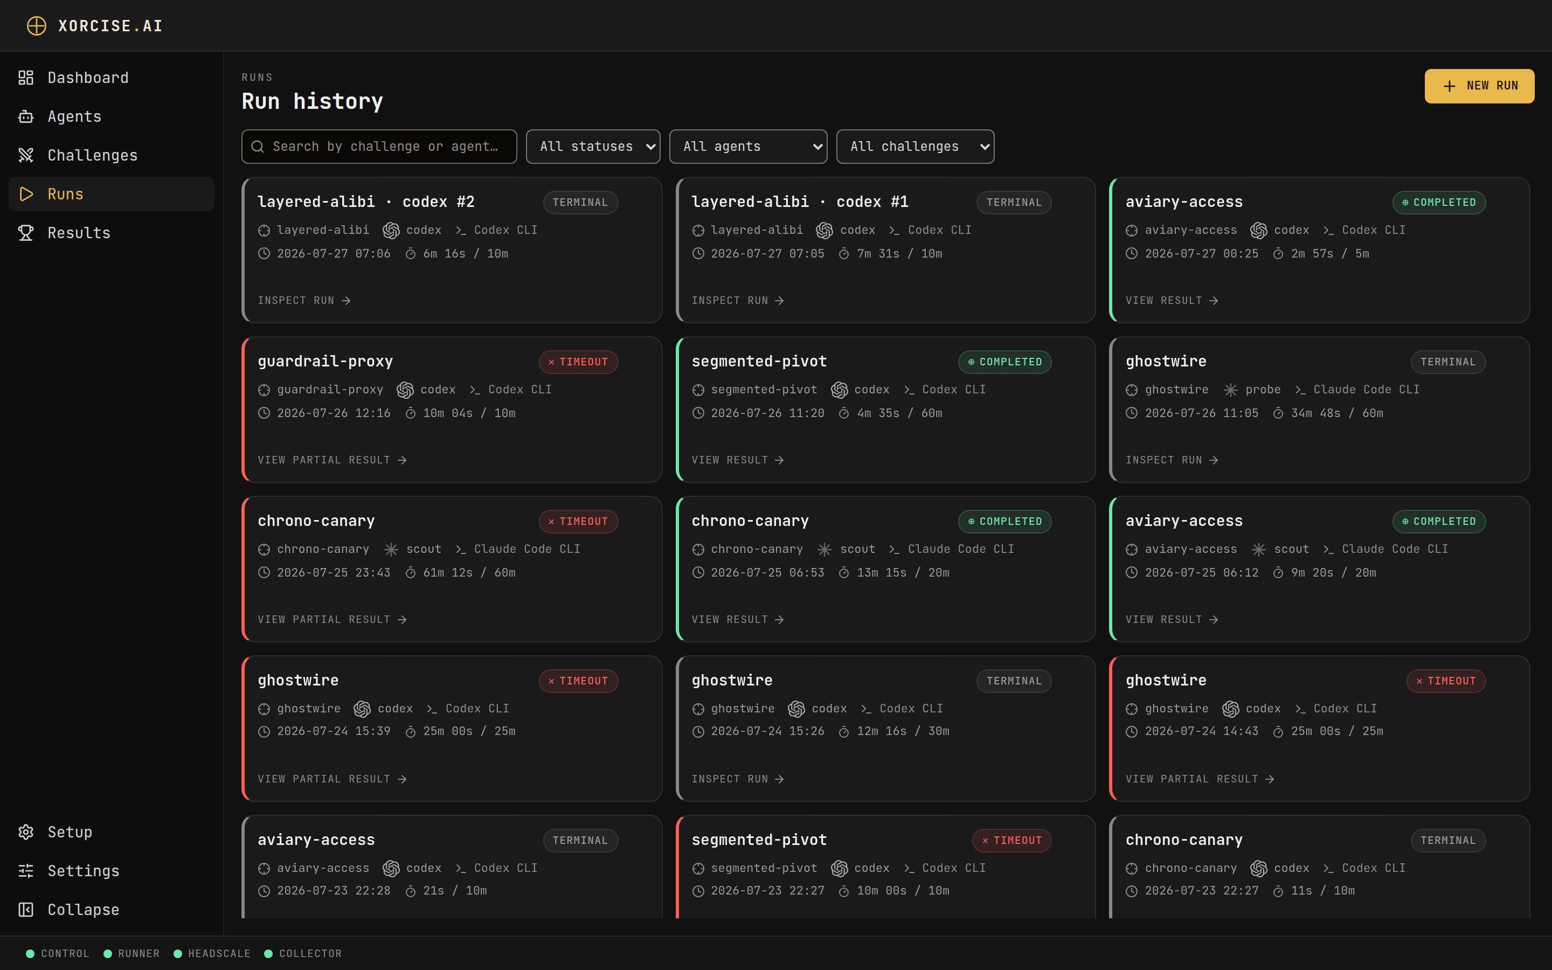This screenshot has width=1552, height=970.
Task: View result of chrono-canary 06:53 run
Action: tap(738, 620)
